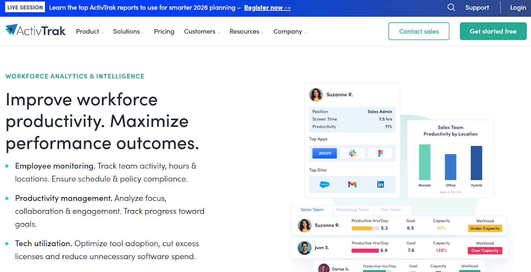Viewport: 531px width, 272px height.
Task: Open the Support link
Action: (477, 8)
